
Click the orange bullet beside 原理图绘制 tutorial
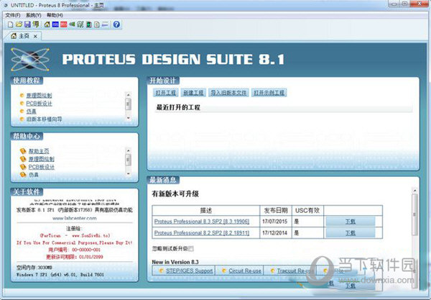22,96
